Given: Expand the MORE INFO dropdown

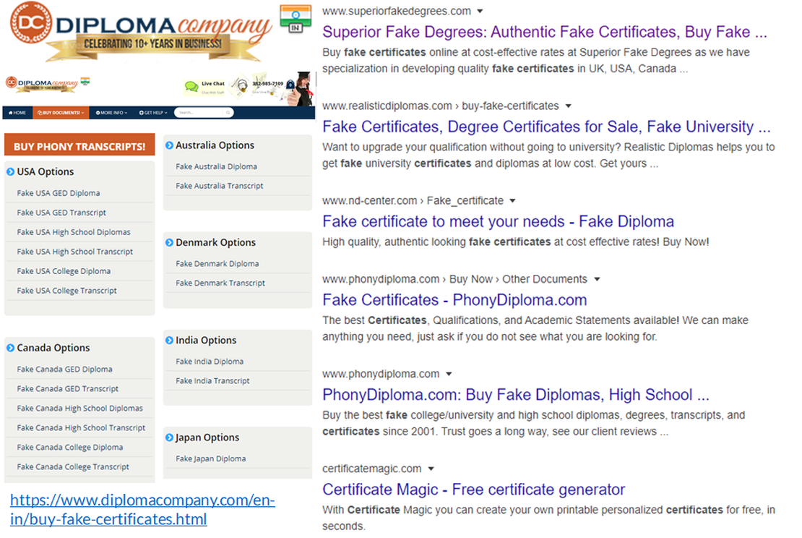Looking at the screenshot, I should click(113, 113).
